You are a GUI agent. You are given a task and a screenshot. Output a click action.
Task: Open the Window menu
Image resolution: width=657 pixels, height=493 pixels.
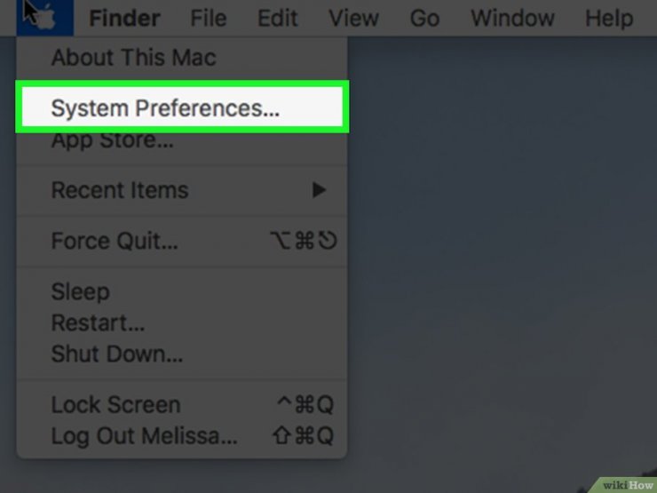click(x=512, y=19)
